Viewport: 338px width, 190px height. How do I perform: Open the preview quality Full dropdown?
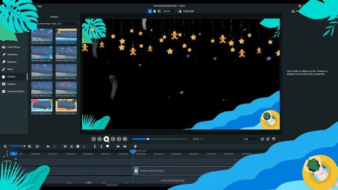pos(250,139)
